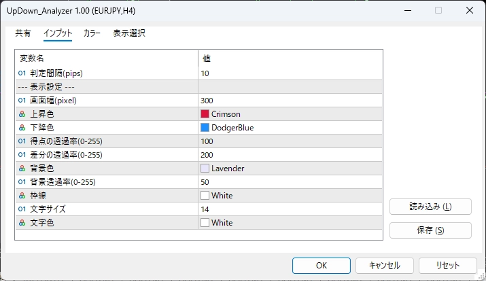Click the integer icon beside 画面幅(pixel)
The width and height of the screenshot is (486, 282).
pos(22,101)
